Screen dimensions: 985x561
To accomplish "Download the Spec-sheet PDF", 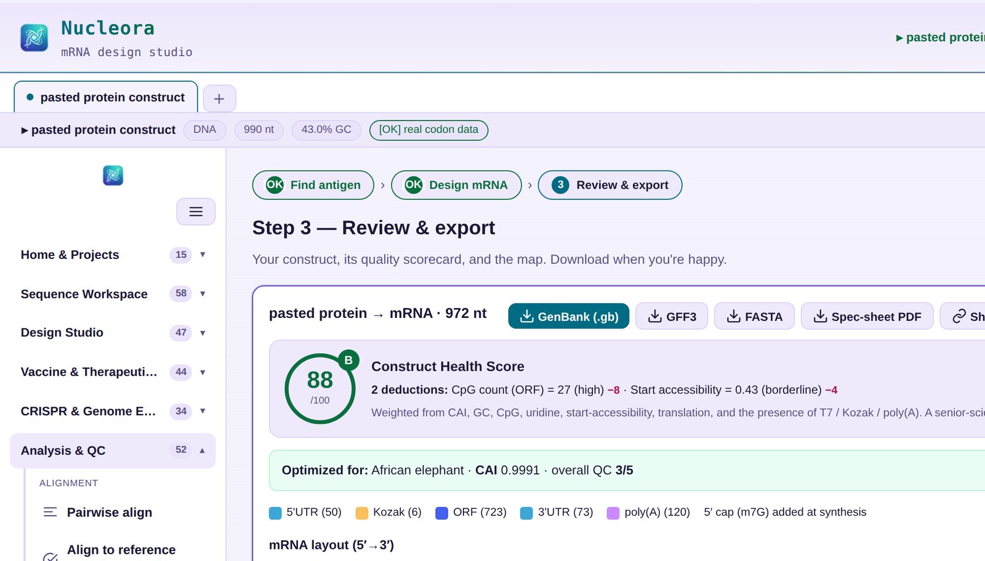I will (867, 316).
